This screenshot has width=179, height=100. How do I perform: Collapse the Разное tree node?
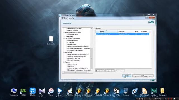[x=64, y=62]
